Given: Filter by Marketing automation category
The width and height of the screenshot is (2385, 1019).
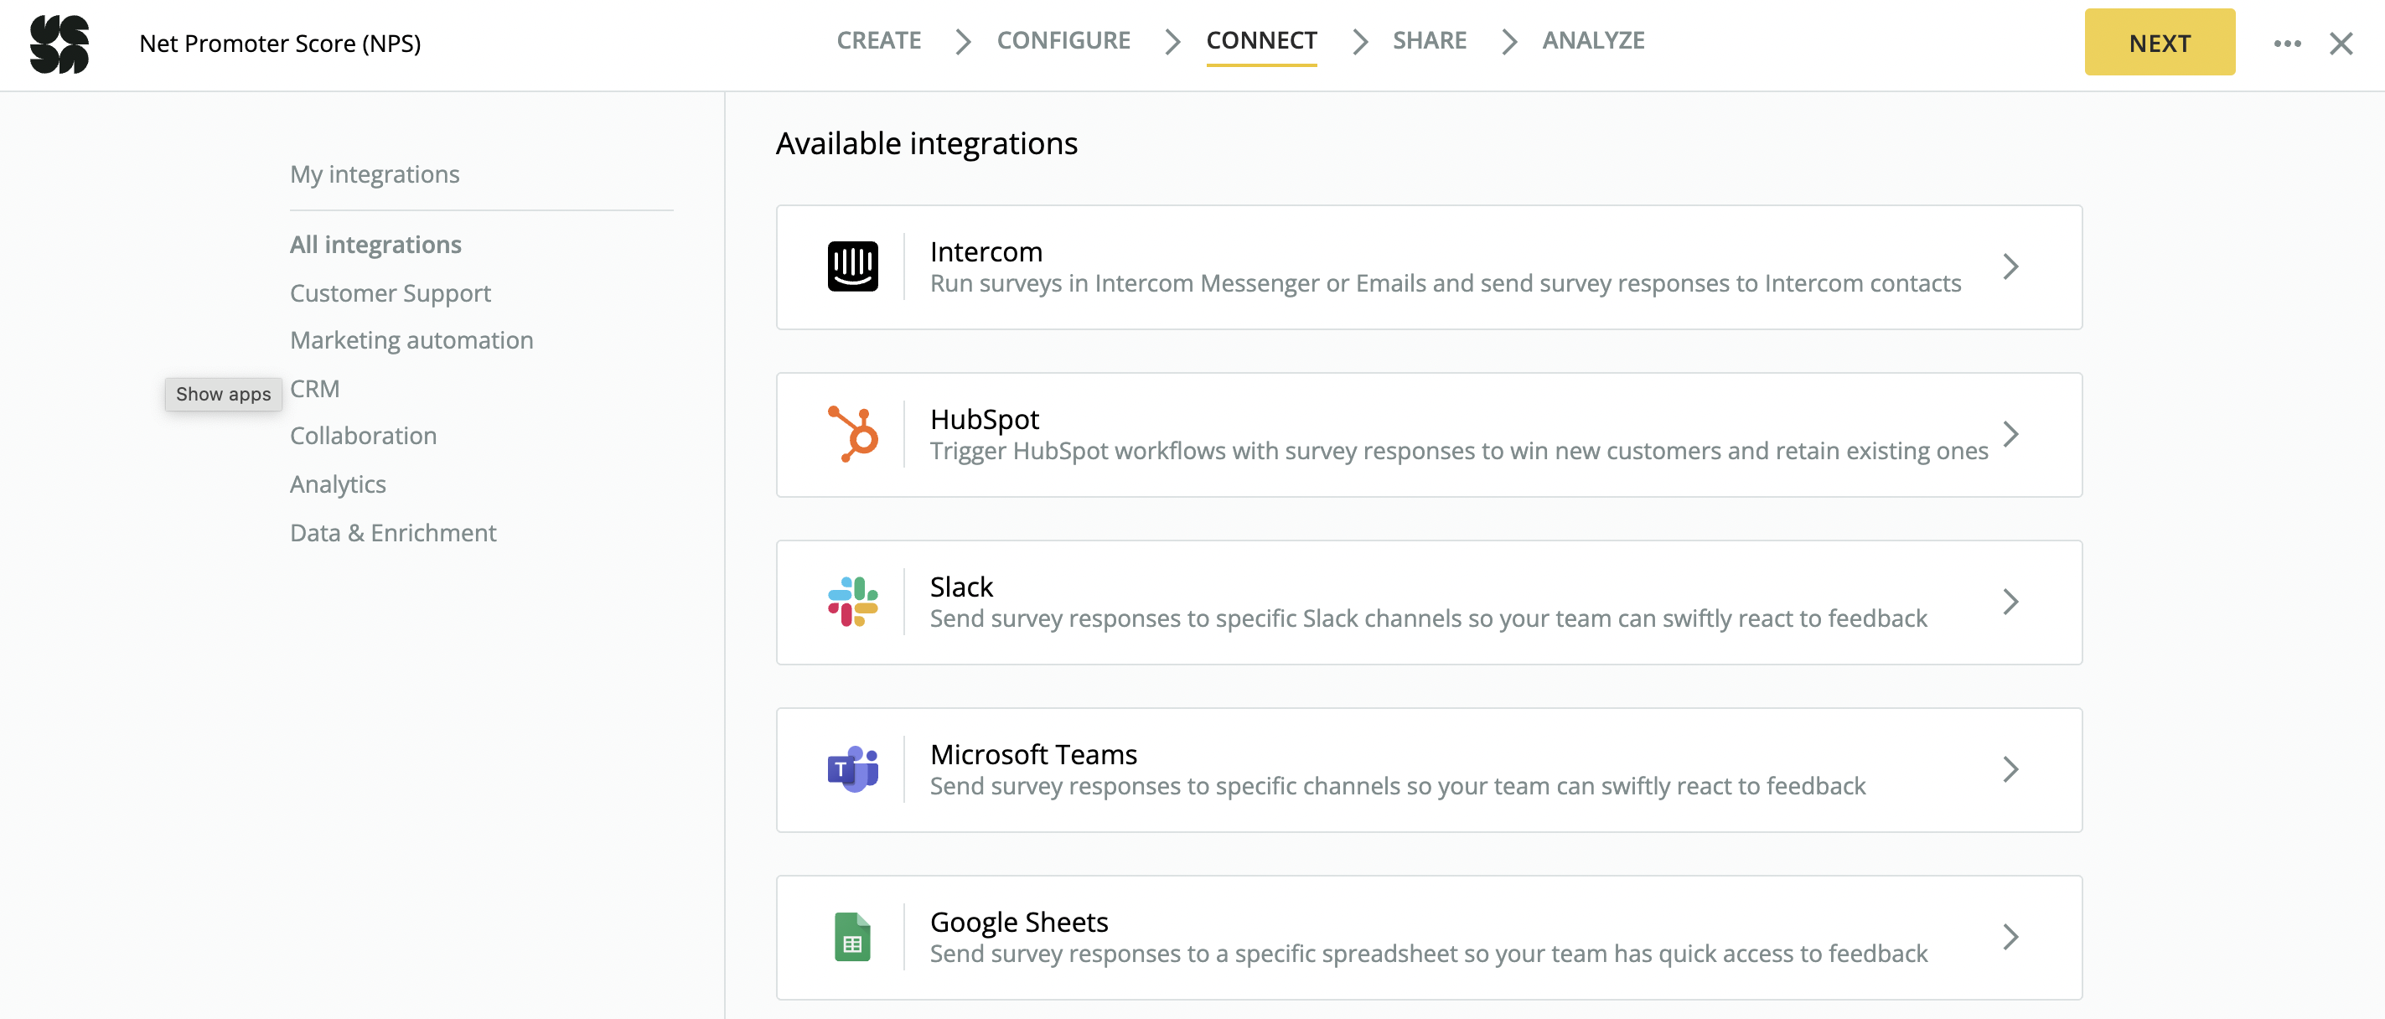Looking at the screenshot, I should 411,340.
